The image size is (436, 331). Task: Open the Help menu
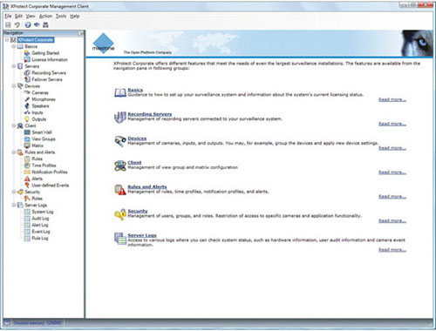(x=75, y=16)
